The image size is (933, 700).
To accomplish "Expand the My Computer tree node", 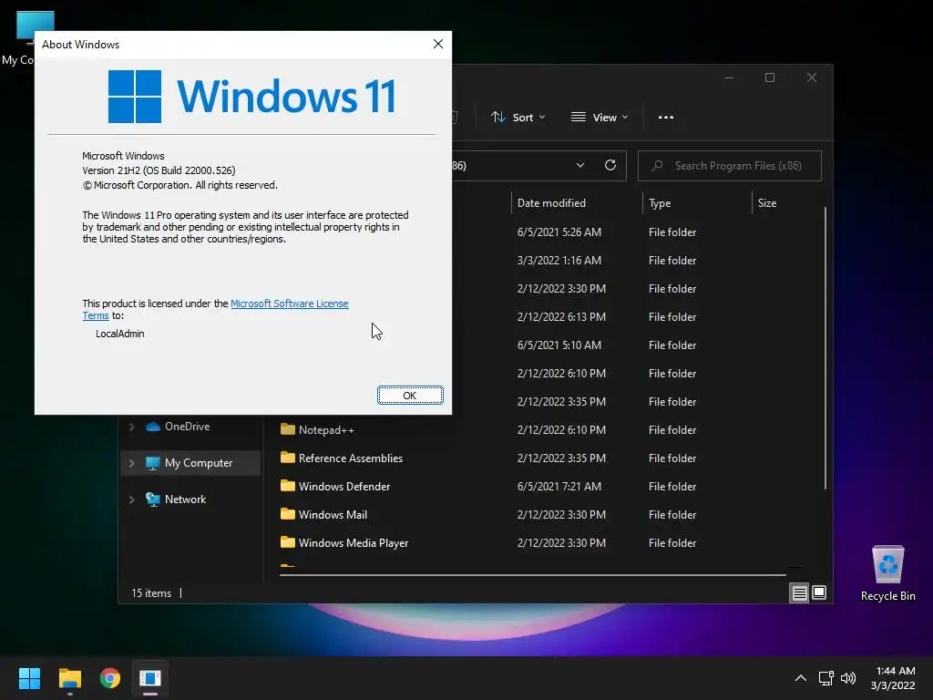I will (x=131, y=463).
